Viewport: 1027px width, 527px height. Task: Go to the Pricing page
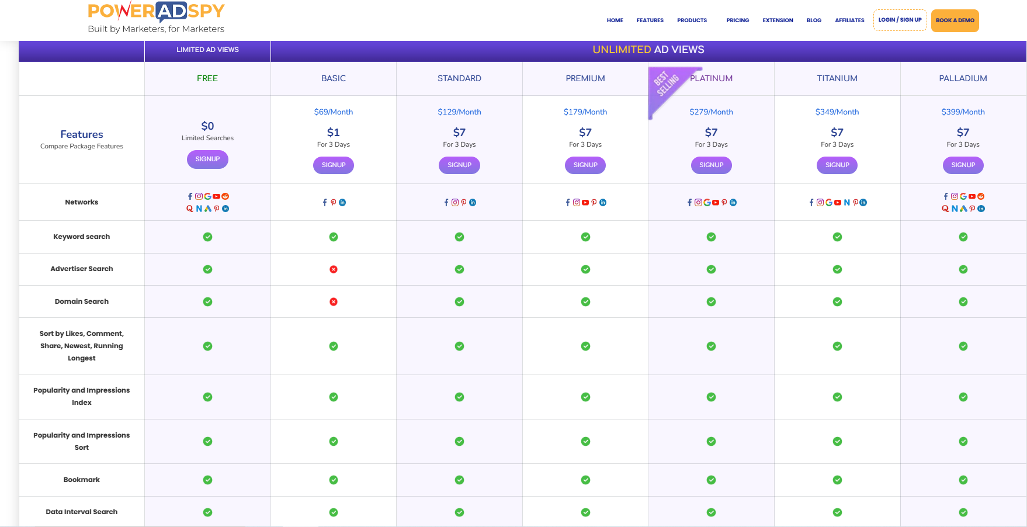point(737,20)
